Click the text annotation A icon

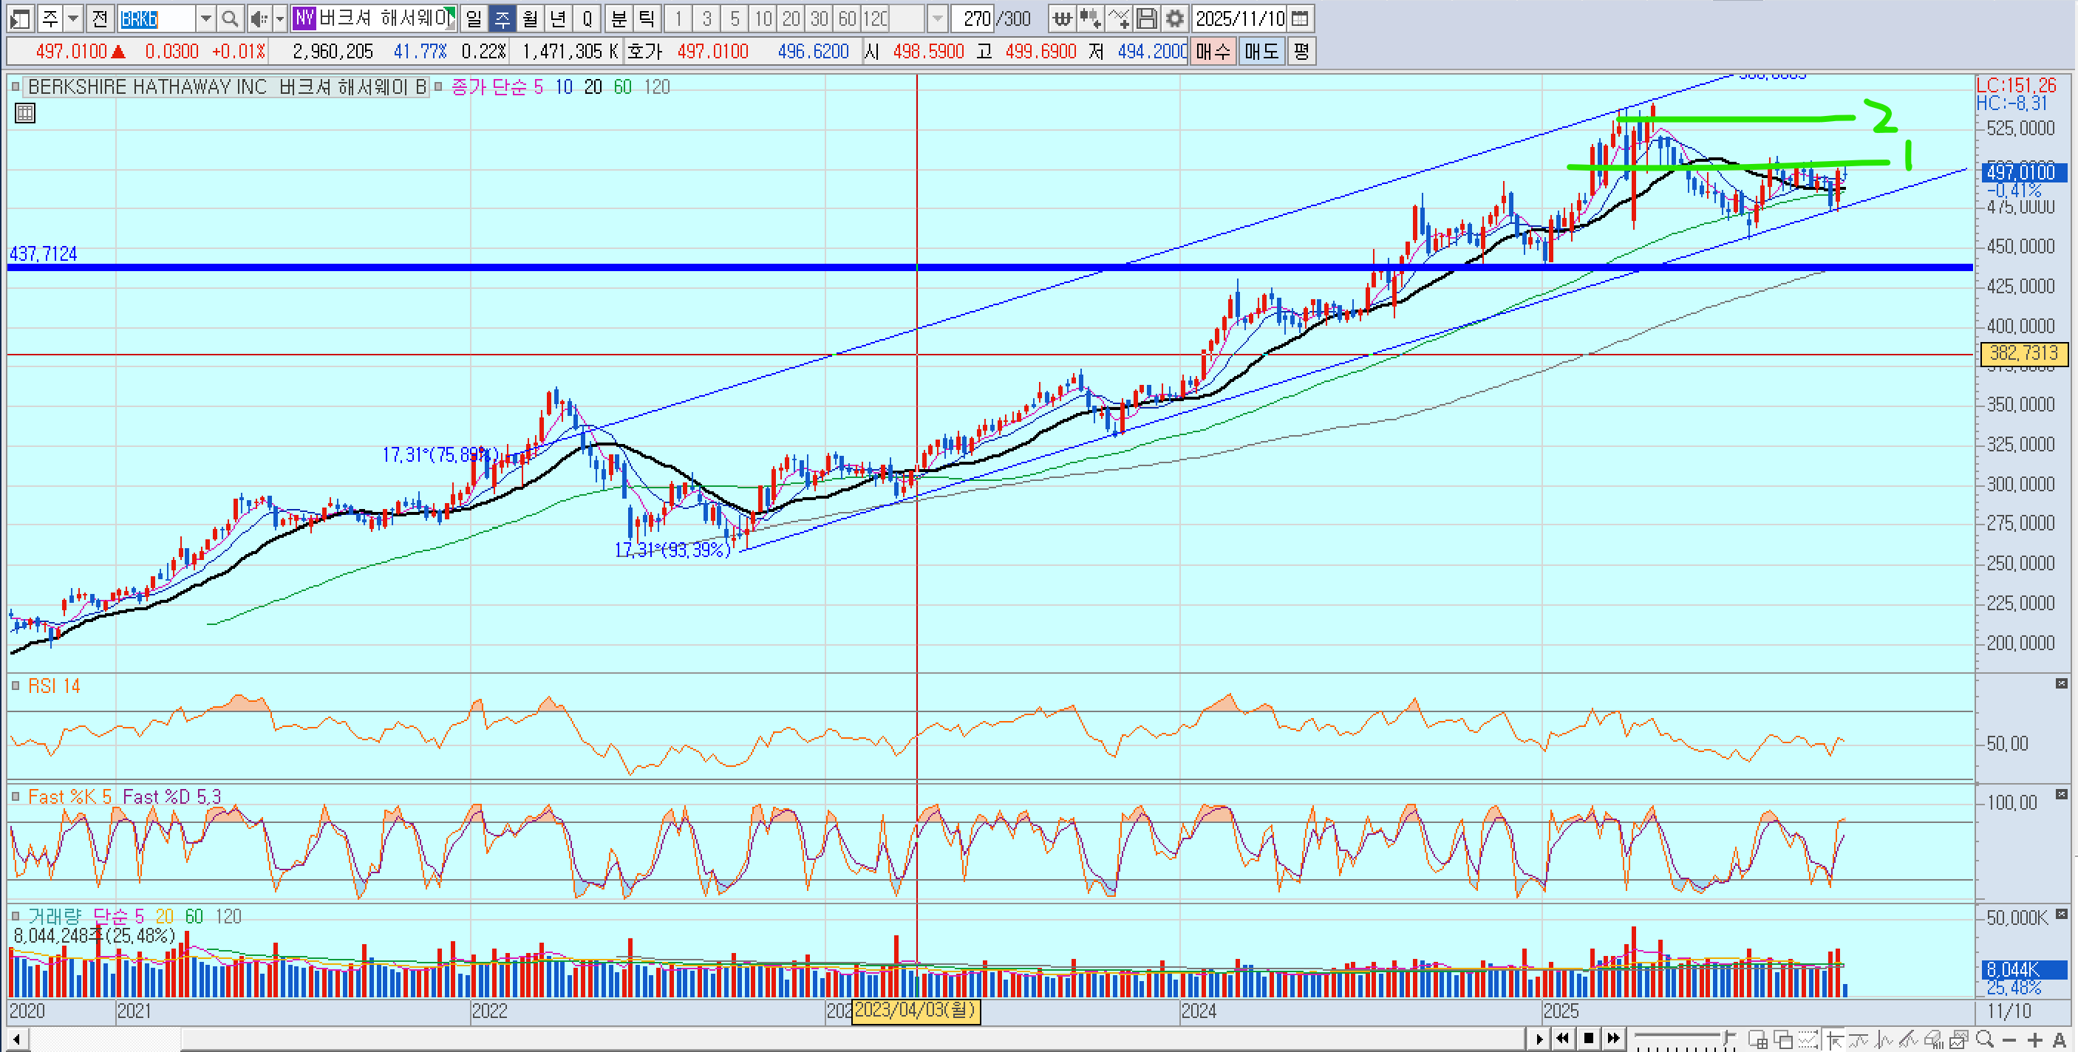tap(2060, 1040)
